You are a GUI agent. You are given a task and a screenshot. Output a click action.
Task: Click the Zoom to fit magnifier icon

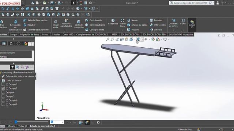pos(107,39)
